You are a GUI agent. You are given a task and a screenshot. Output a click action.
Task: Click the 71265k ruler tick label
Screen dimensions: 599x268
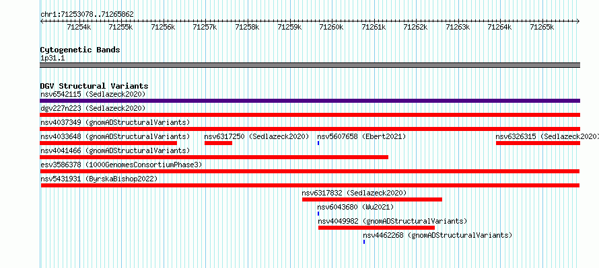coord(542,27)
